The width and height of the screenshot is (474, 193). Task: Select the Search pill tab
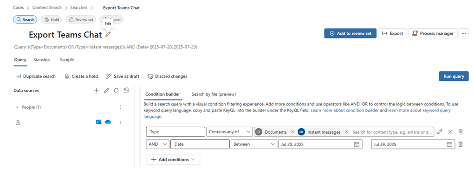tap(25, 19)
